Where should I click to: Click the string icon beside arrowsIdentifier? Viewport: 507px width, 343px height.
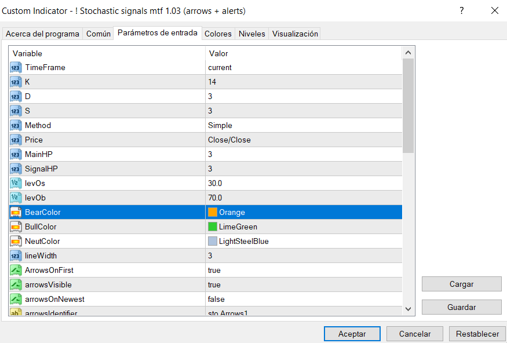(16, 313)
